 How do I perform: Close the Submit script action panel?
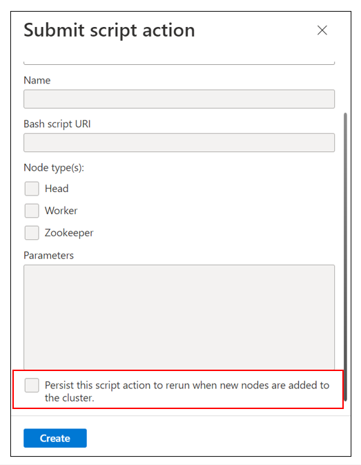coord(322,30)
